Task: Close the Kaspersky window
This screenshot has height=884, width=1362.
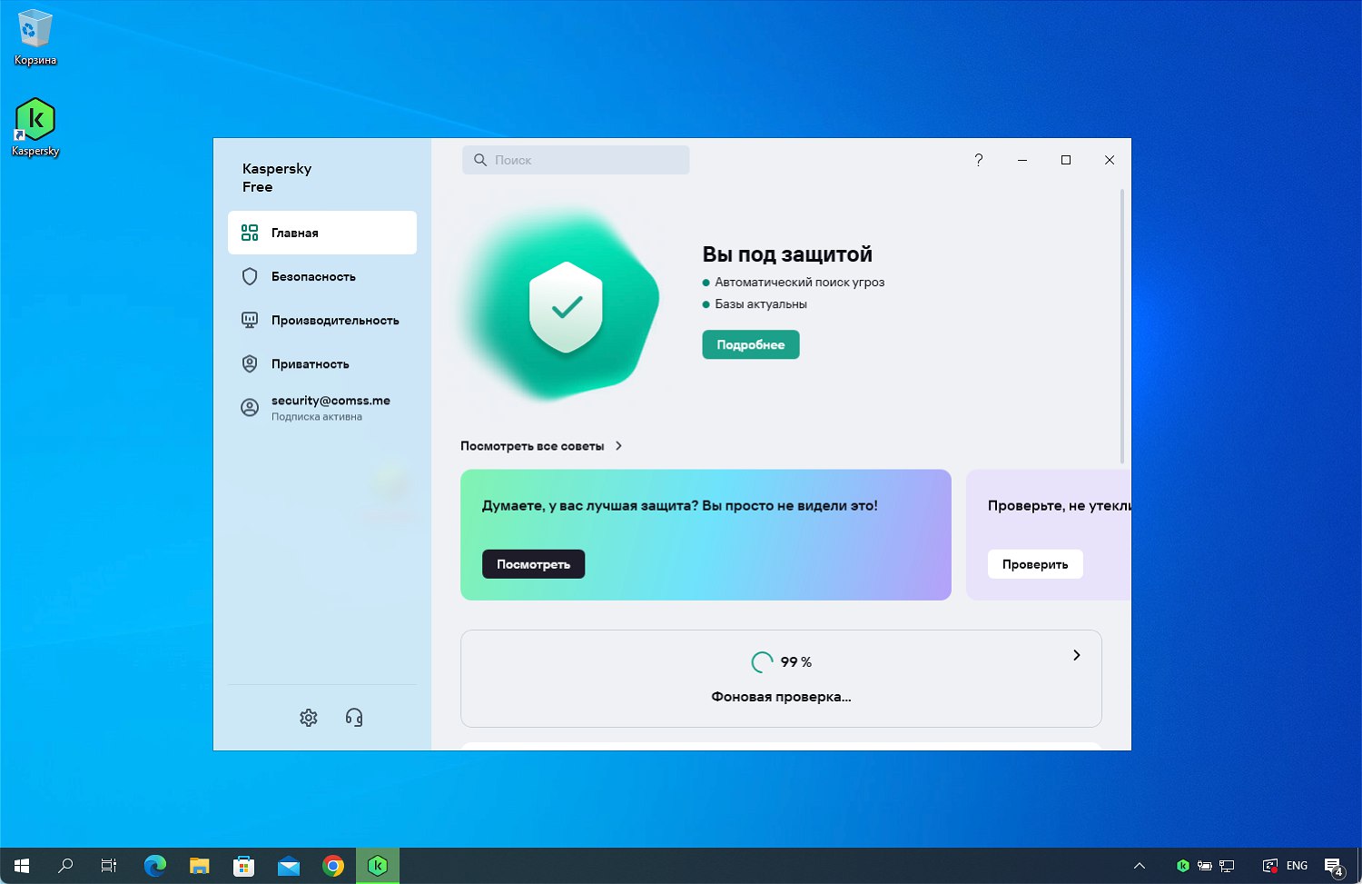Action: pos(1110,160)
